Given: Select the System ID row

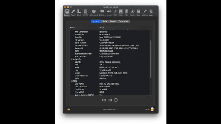Looking at the screenshot, I should click(109, 48).
